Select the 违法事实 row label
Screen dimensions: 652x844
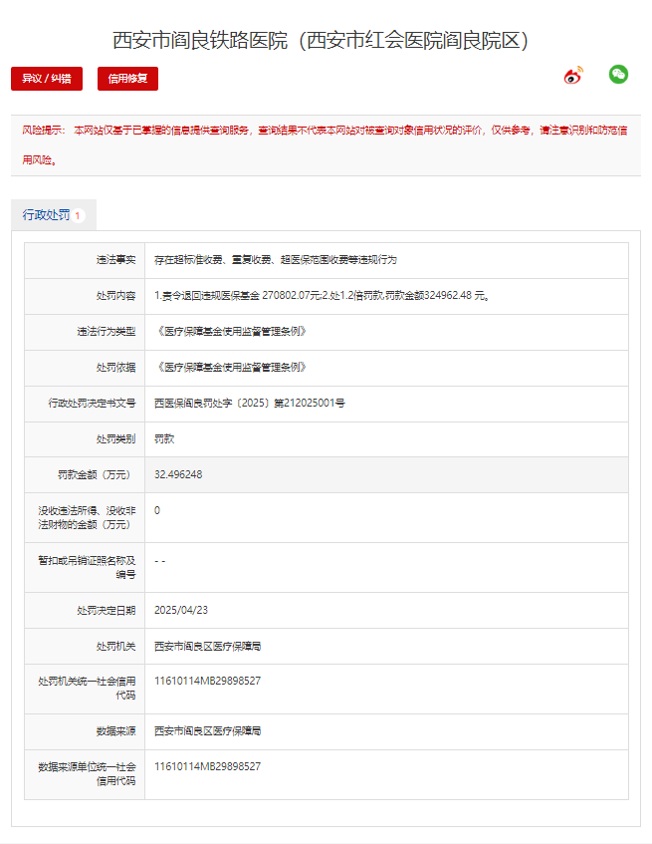pos(116,260)
